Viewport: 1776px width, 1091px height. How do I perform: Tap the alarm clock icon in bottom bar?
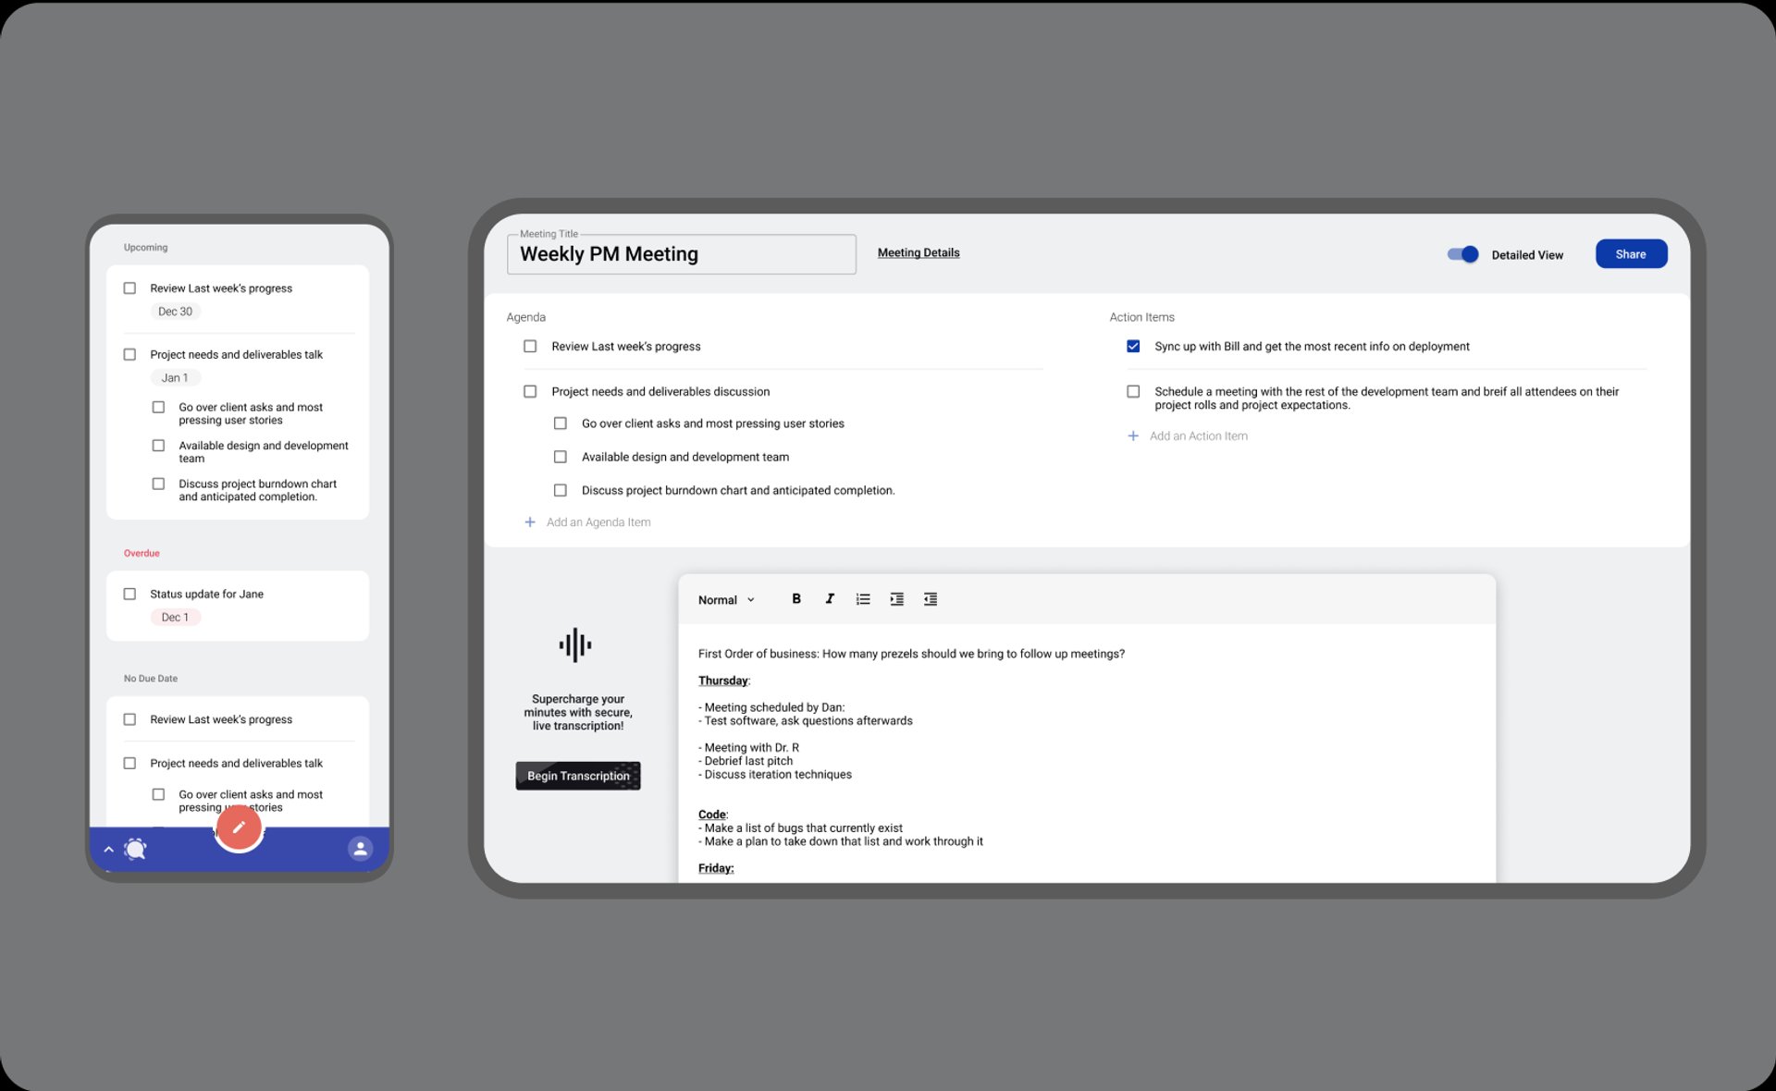coord(136,849)
